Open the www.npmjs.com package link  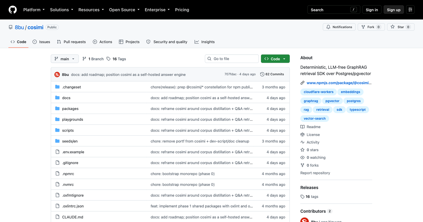pos(339,83)
